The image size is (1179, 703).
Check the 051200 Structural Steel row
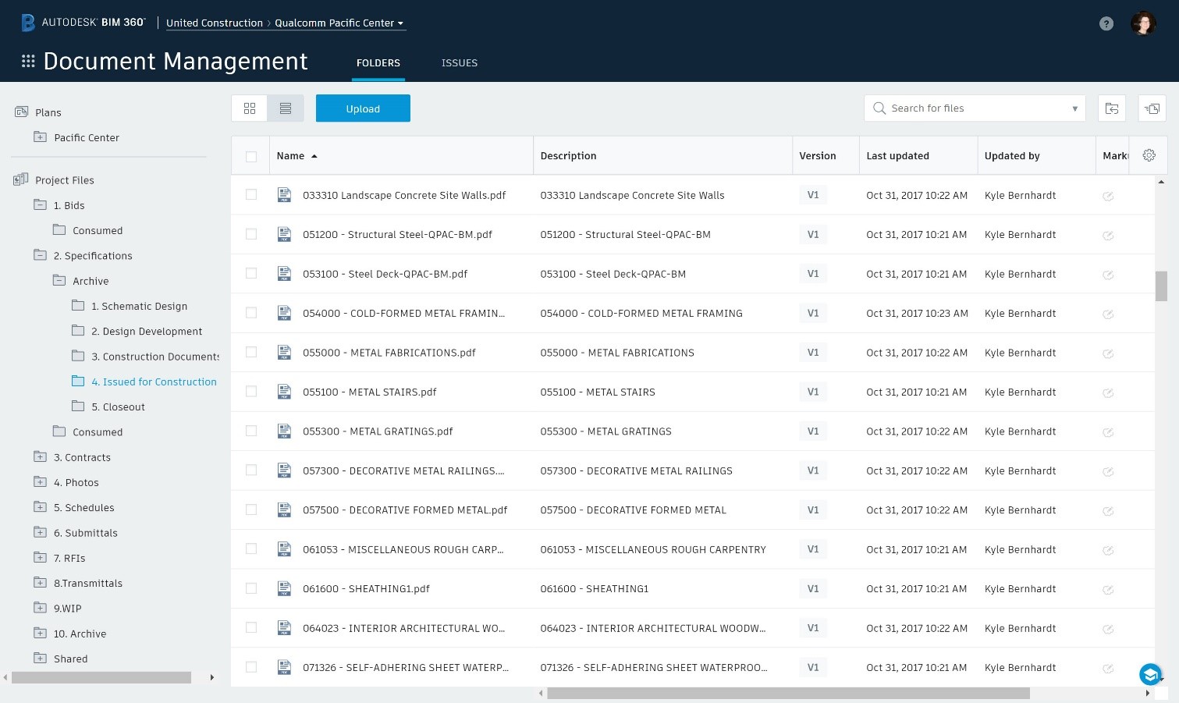tap(251, 233)
